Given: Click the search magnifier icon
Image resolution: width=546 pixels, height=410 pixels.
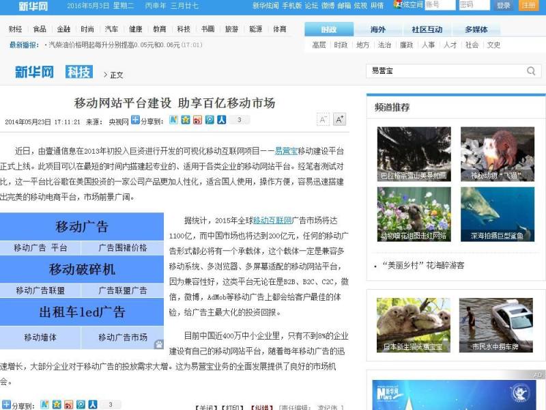Looking at the screenshot, I should [532, 70].
